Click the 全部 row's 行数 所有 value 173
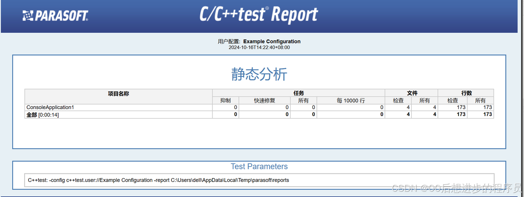Image resolution: width=524 pixels, height=197 pixels. pyautogui.click(x=487, y=114)
